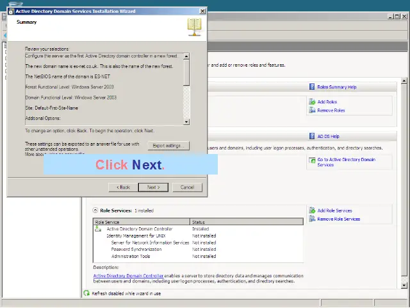Open the Roles Summary Help link
Image resolution: width=410 pixels, height=308 pixels.
[337, 87]
